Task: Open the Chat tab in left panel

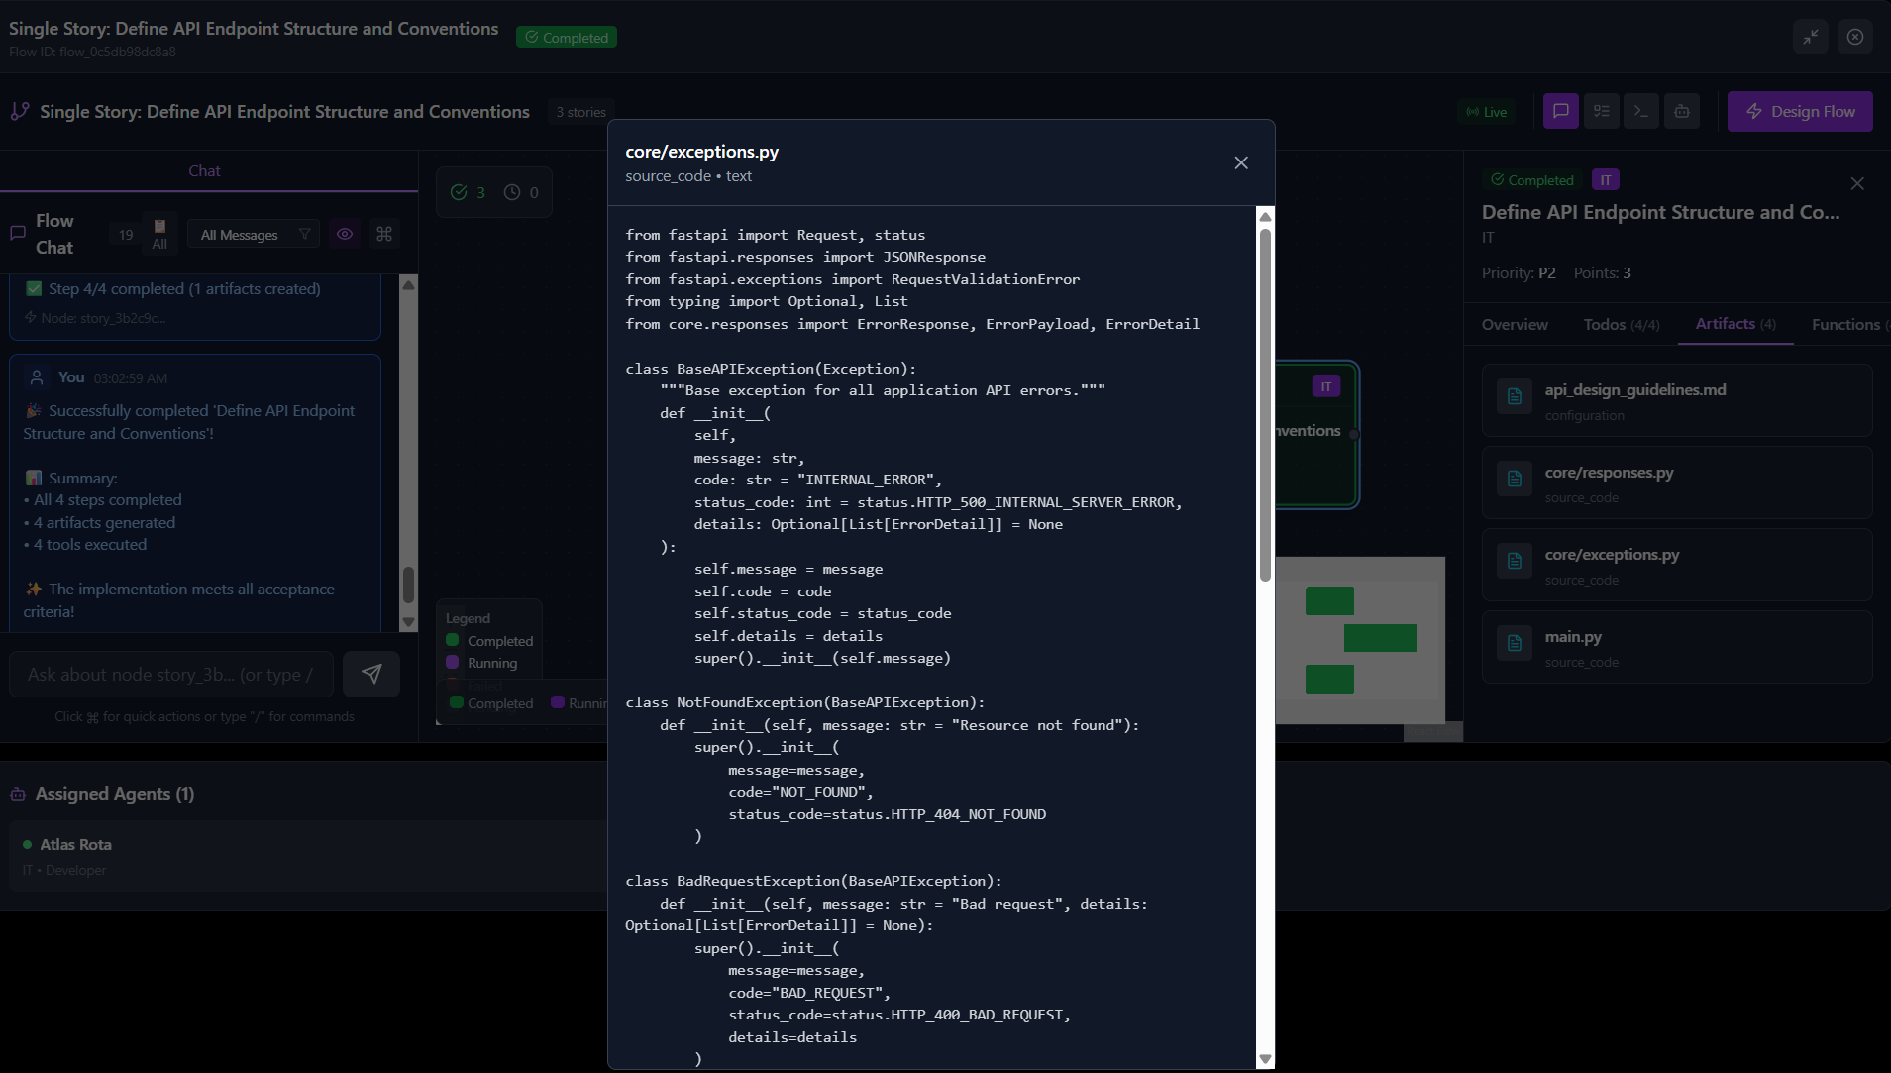Action: click(204, 170)
